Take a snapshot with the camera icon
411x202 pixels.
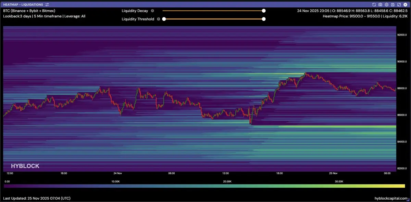pos(381,5)
